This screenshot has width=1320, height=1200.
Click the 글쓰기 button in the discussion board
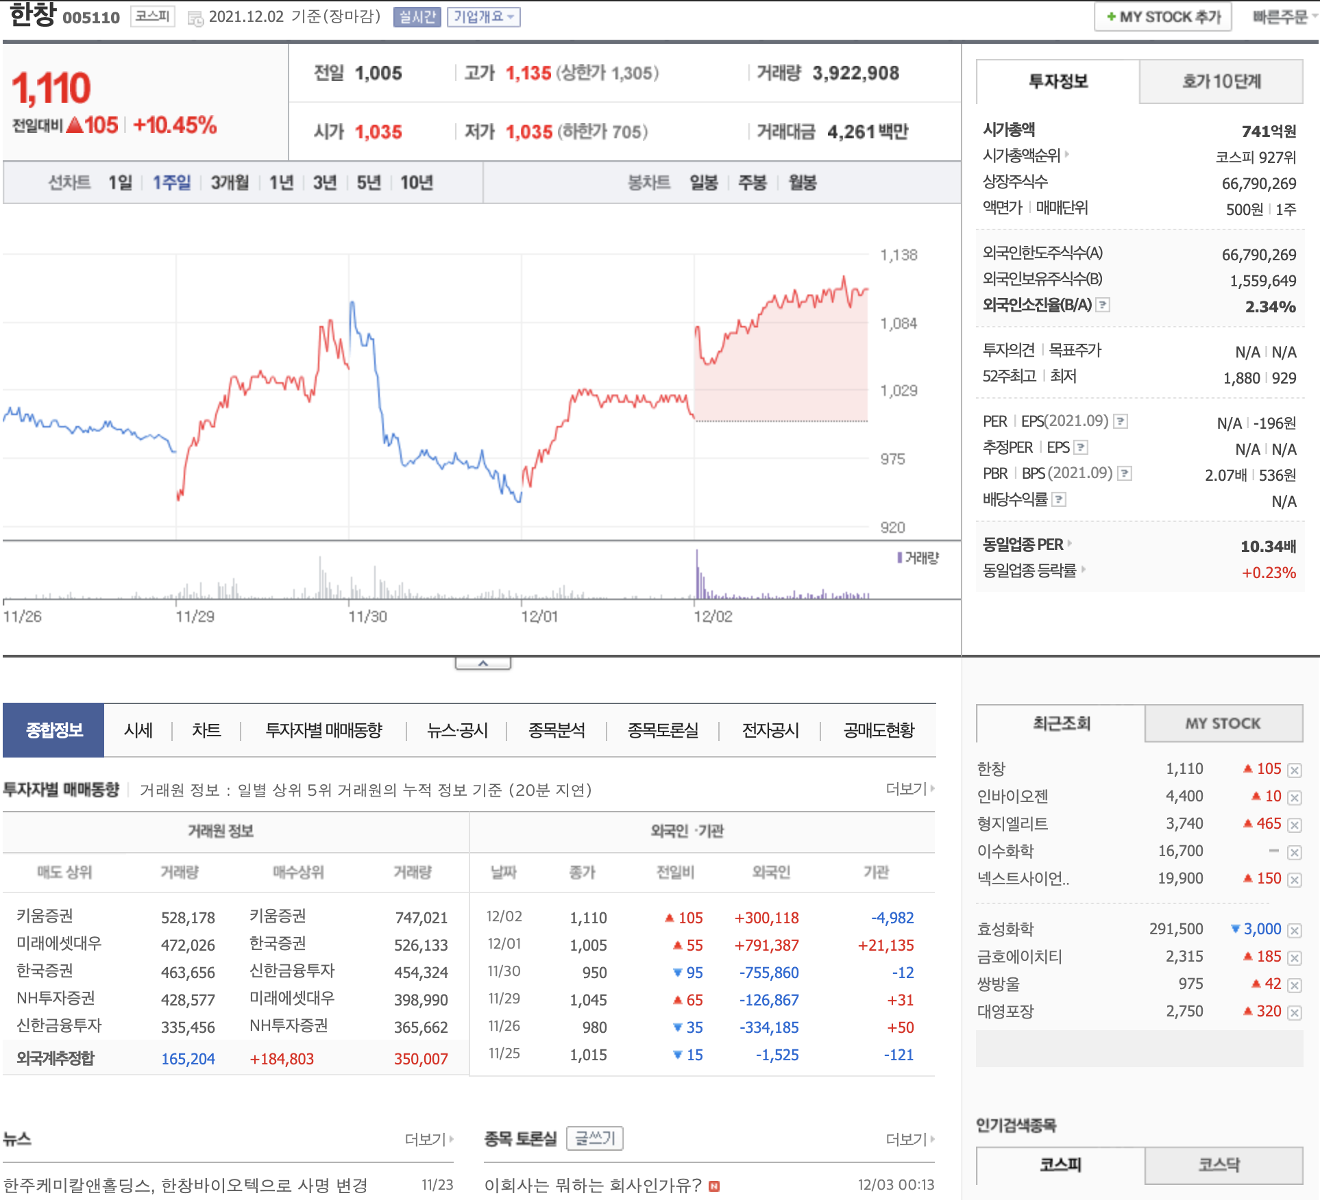(x=594, y=1138)
